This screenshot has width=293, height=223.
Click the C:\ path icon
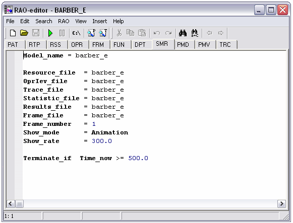coord(76,33)
